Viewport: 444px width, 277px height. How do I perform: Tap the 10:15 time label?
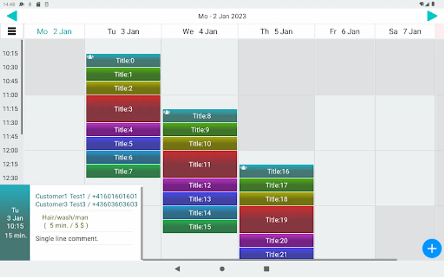[x=10, y=53]
